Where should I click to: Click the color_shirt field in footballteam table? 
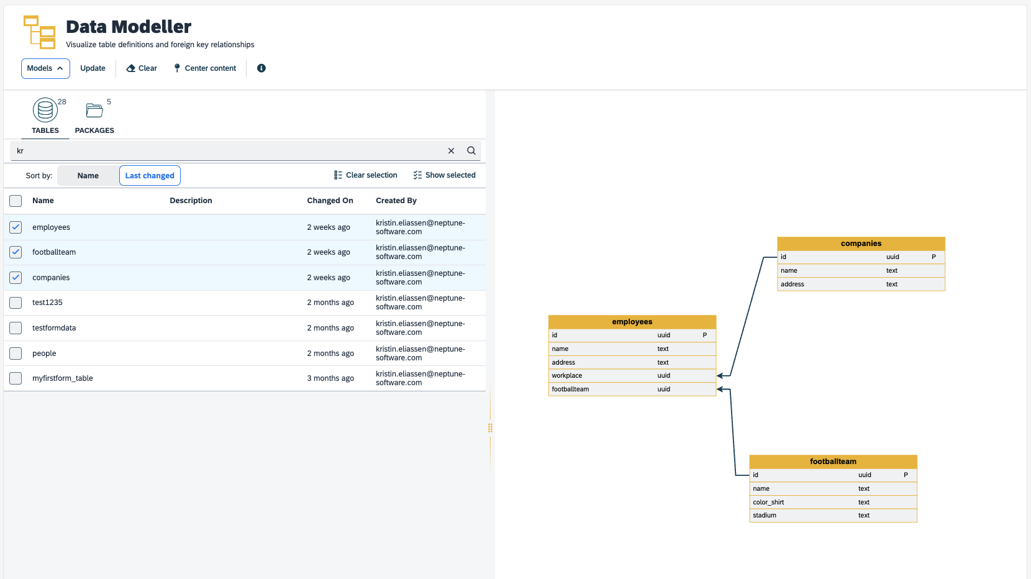click(x=833, y=502)
